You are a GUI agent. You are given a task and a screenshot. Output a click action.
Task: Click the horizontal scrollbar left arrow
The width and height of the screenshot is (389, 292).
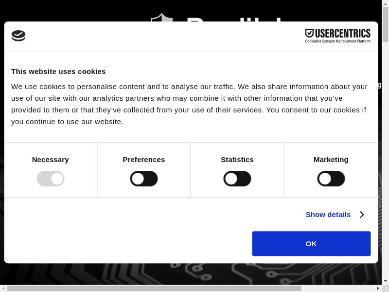click(3, 288)
